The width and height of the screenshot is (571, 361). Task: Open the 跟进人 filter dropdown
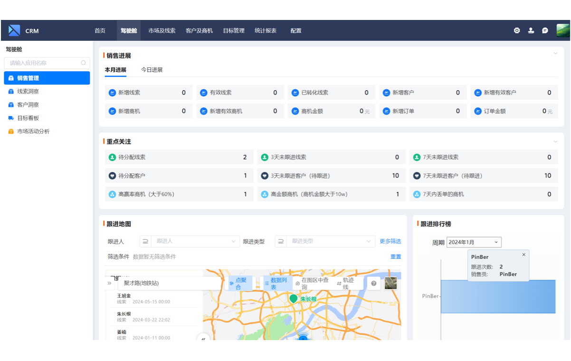[x=195, y=241]
